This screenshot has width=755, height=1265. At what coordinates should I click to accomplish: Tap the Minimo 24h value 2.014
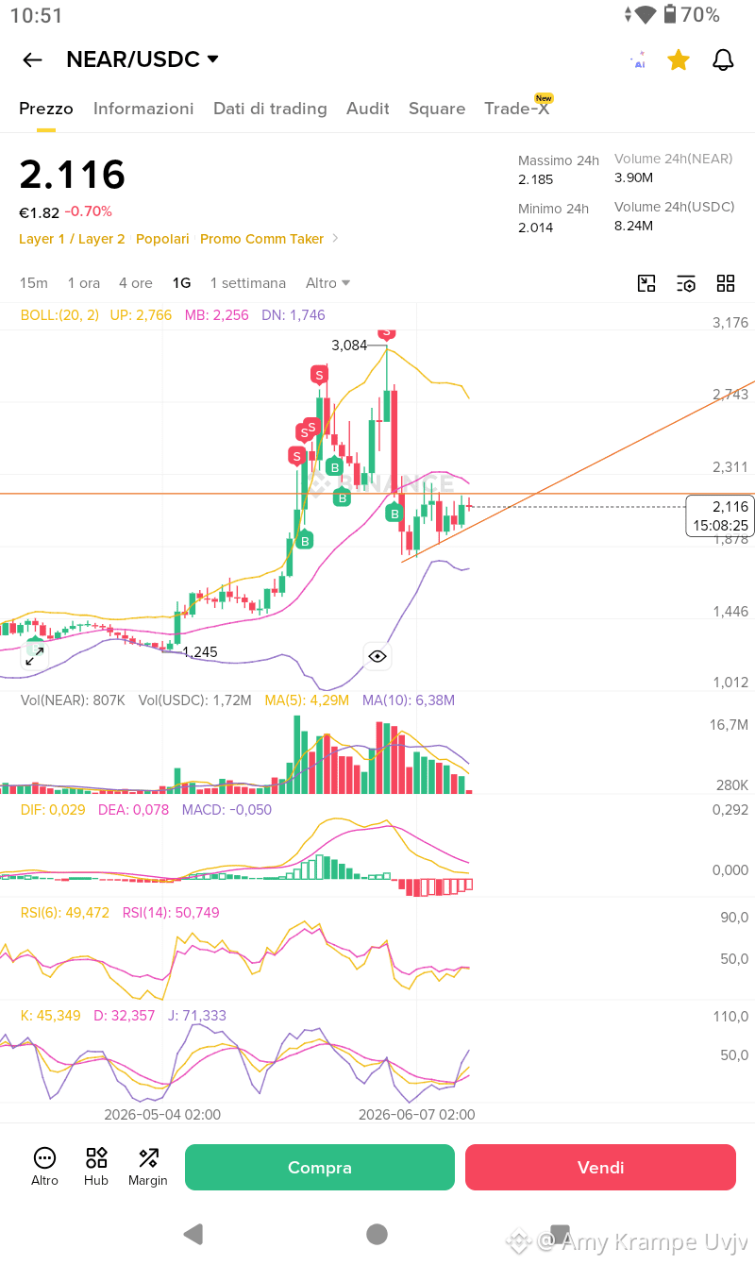click(x=536, y=228)
